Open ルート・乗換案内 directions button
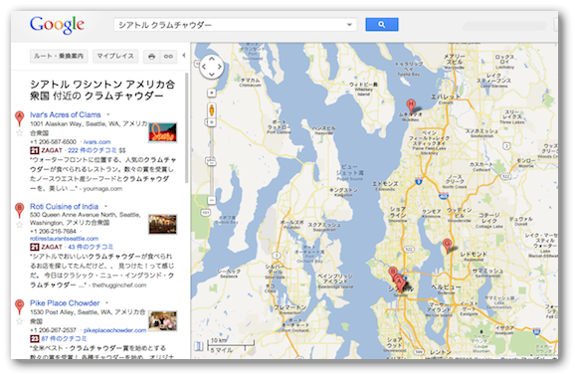575x376 pixels. pyautogui.click(x=59, y=56)
